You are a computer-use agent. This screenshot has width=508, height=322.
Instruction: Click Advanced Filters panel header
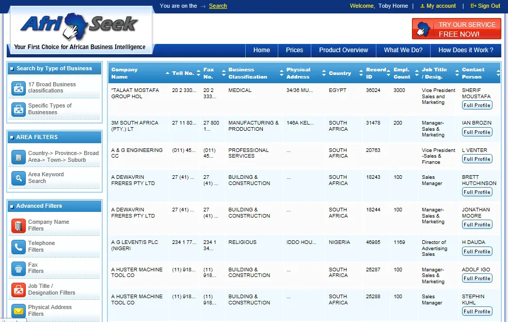pos(54,206)
